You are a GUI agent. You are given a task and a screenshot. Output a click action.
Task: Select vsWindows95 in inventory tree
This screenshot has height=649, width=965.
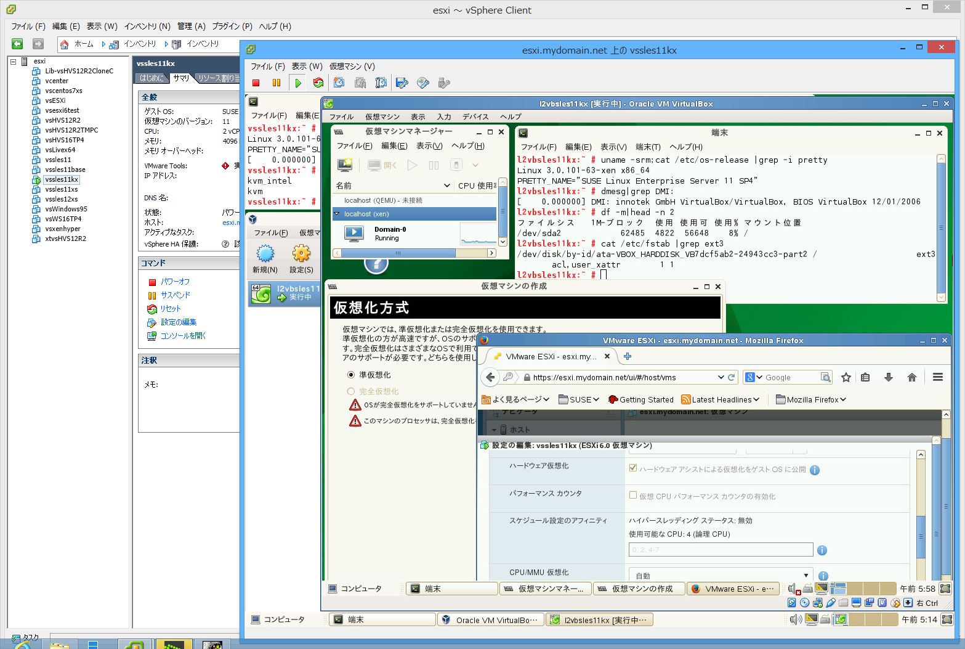coord(66,209)
